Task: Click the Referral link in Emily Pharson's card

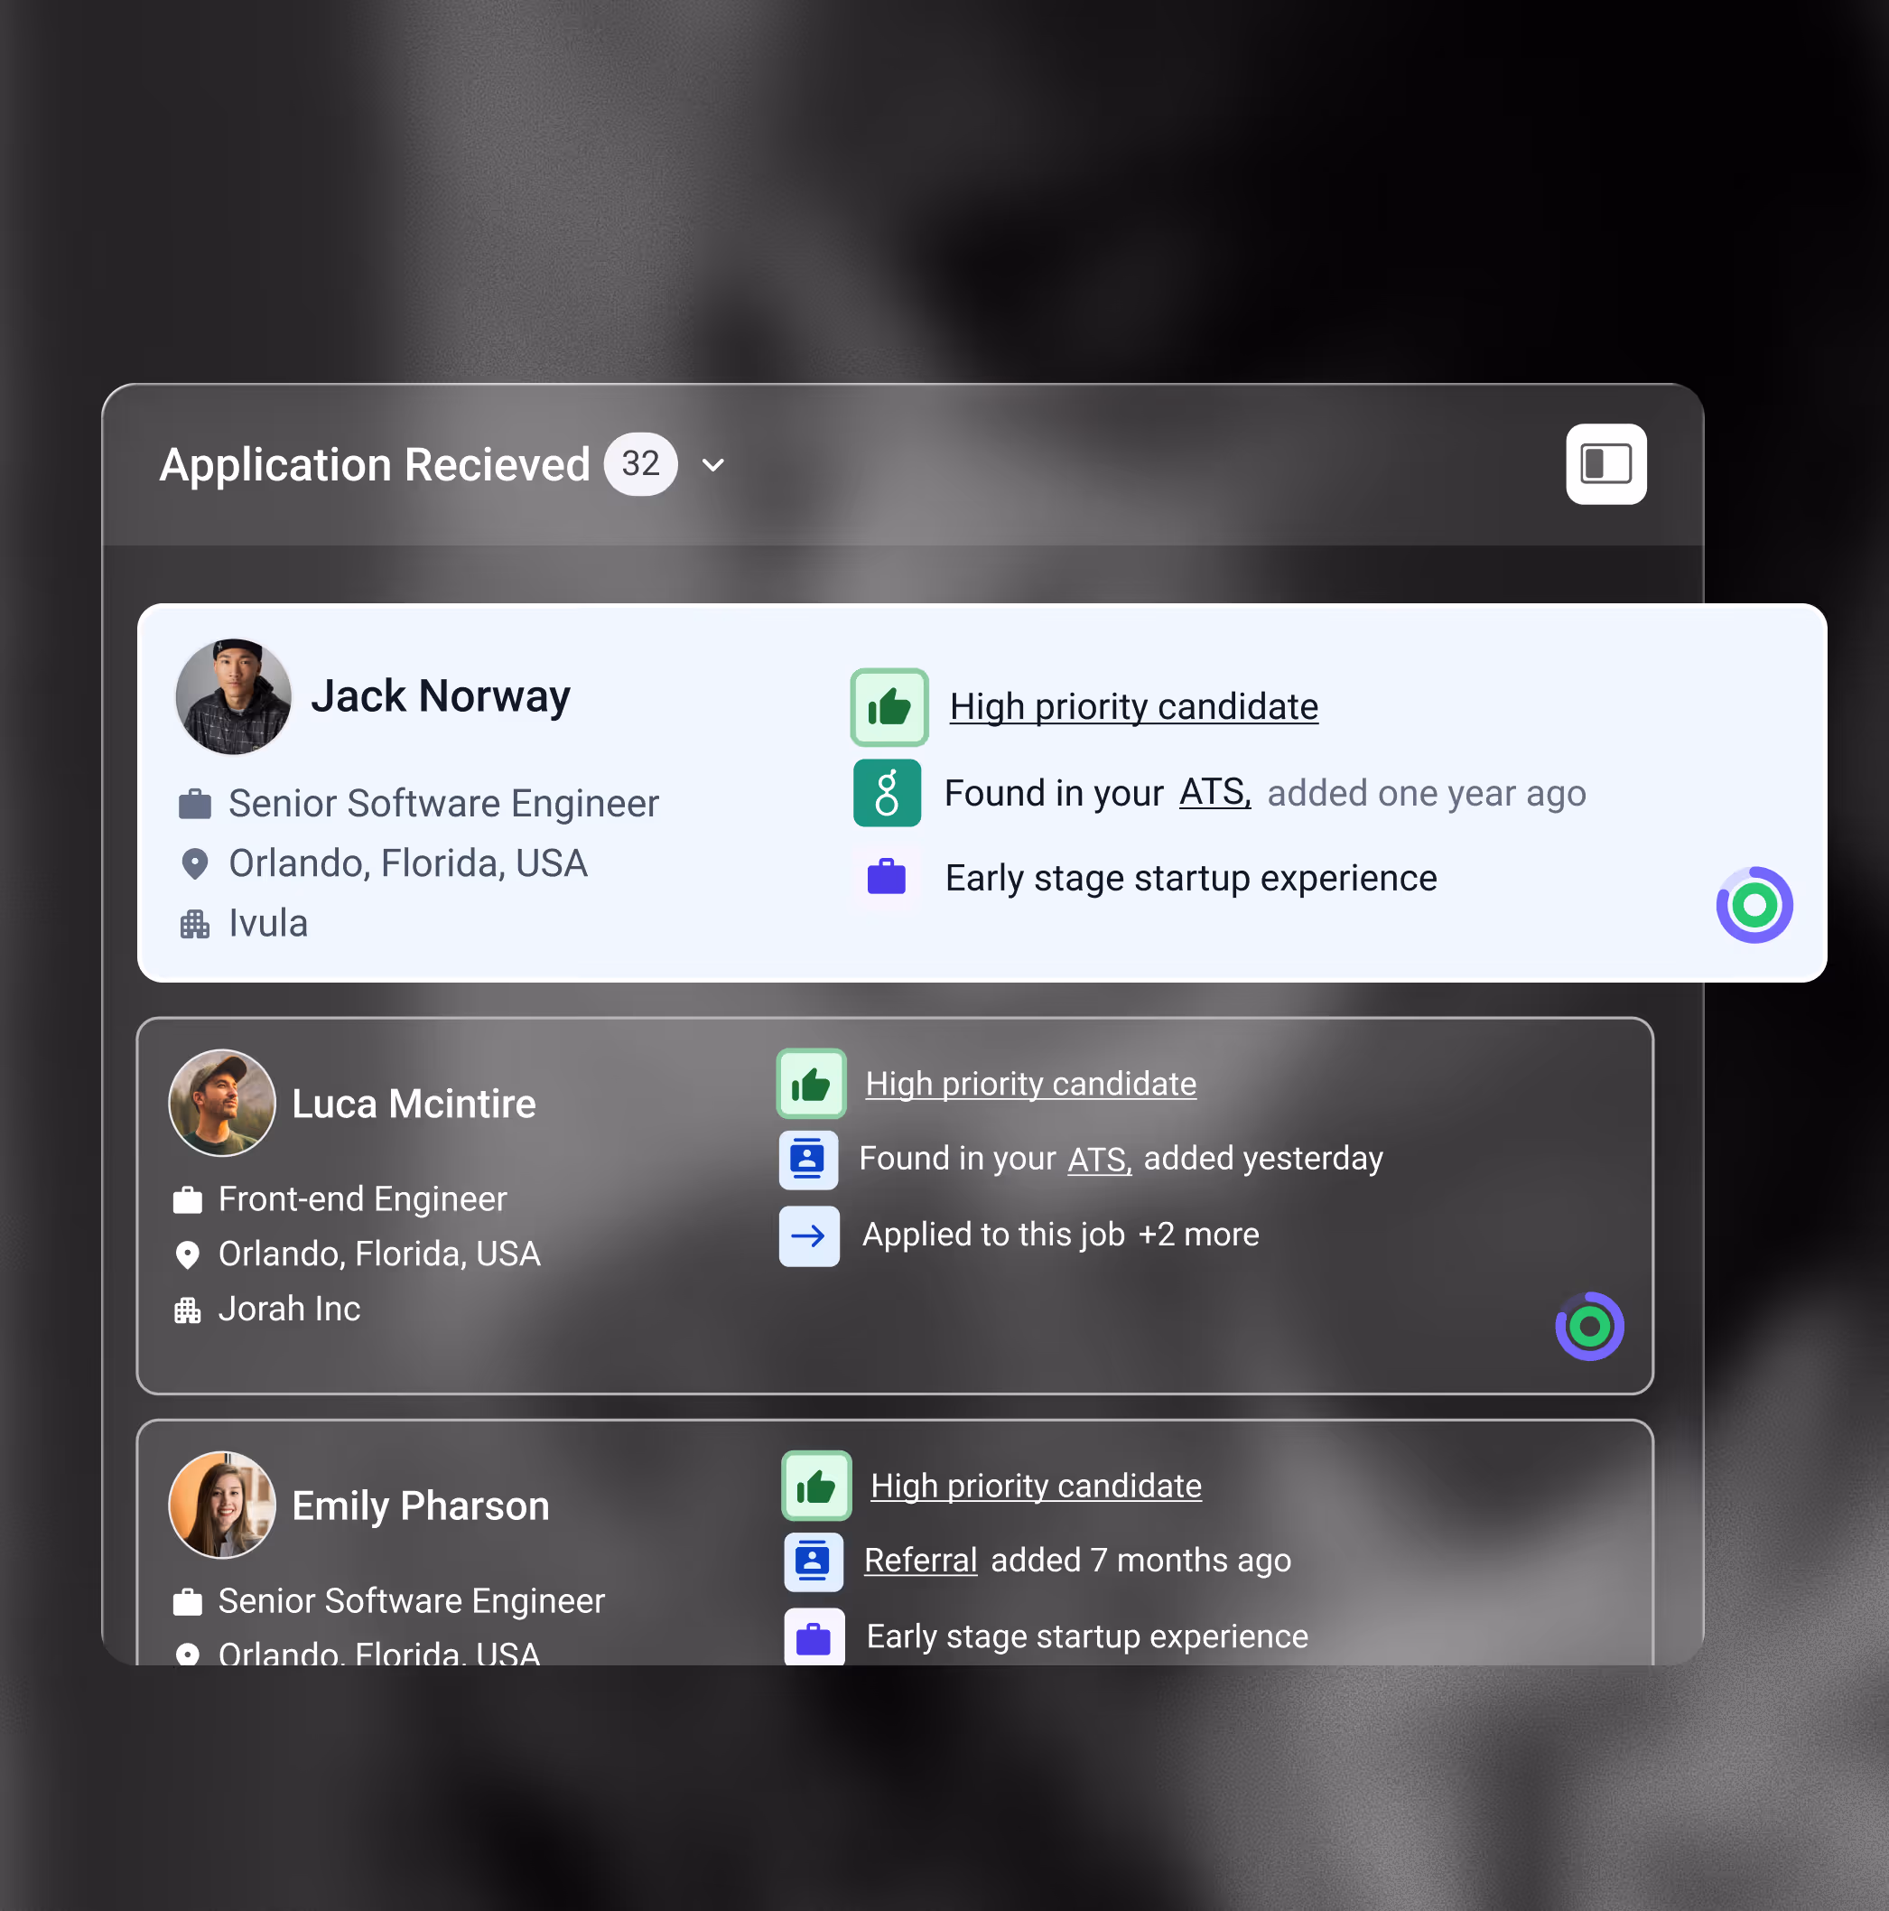Action: (x=920, y=1561)
